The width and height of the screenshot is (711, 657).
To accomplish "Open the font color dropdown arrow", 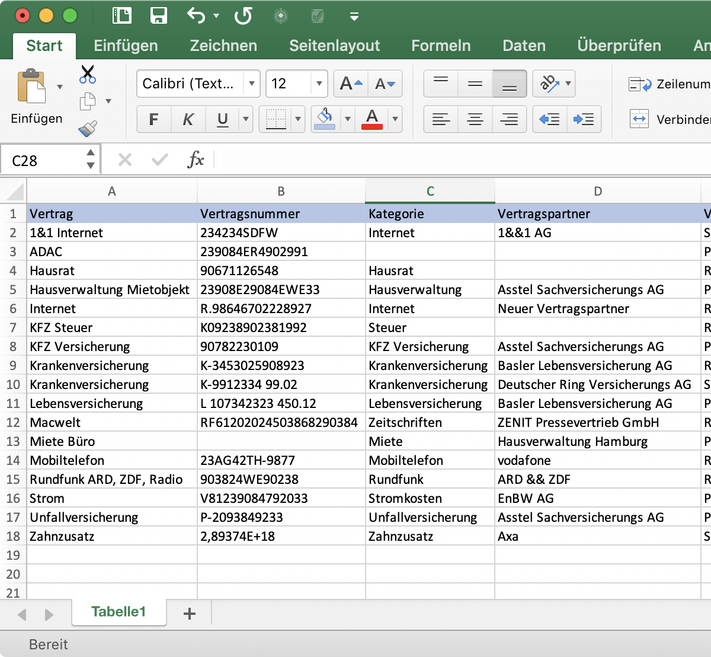I will pyautogui.click(x=395, y=119).
